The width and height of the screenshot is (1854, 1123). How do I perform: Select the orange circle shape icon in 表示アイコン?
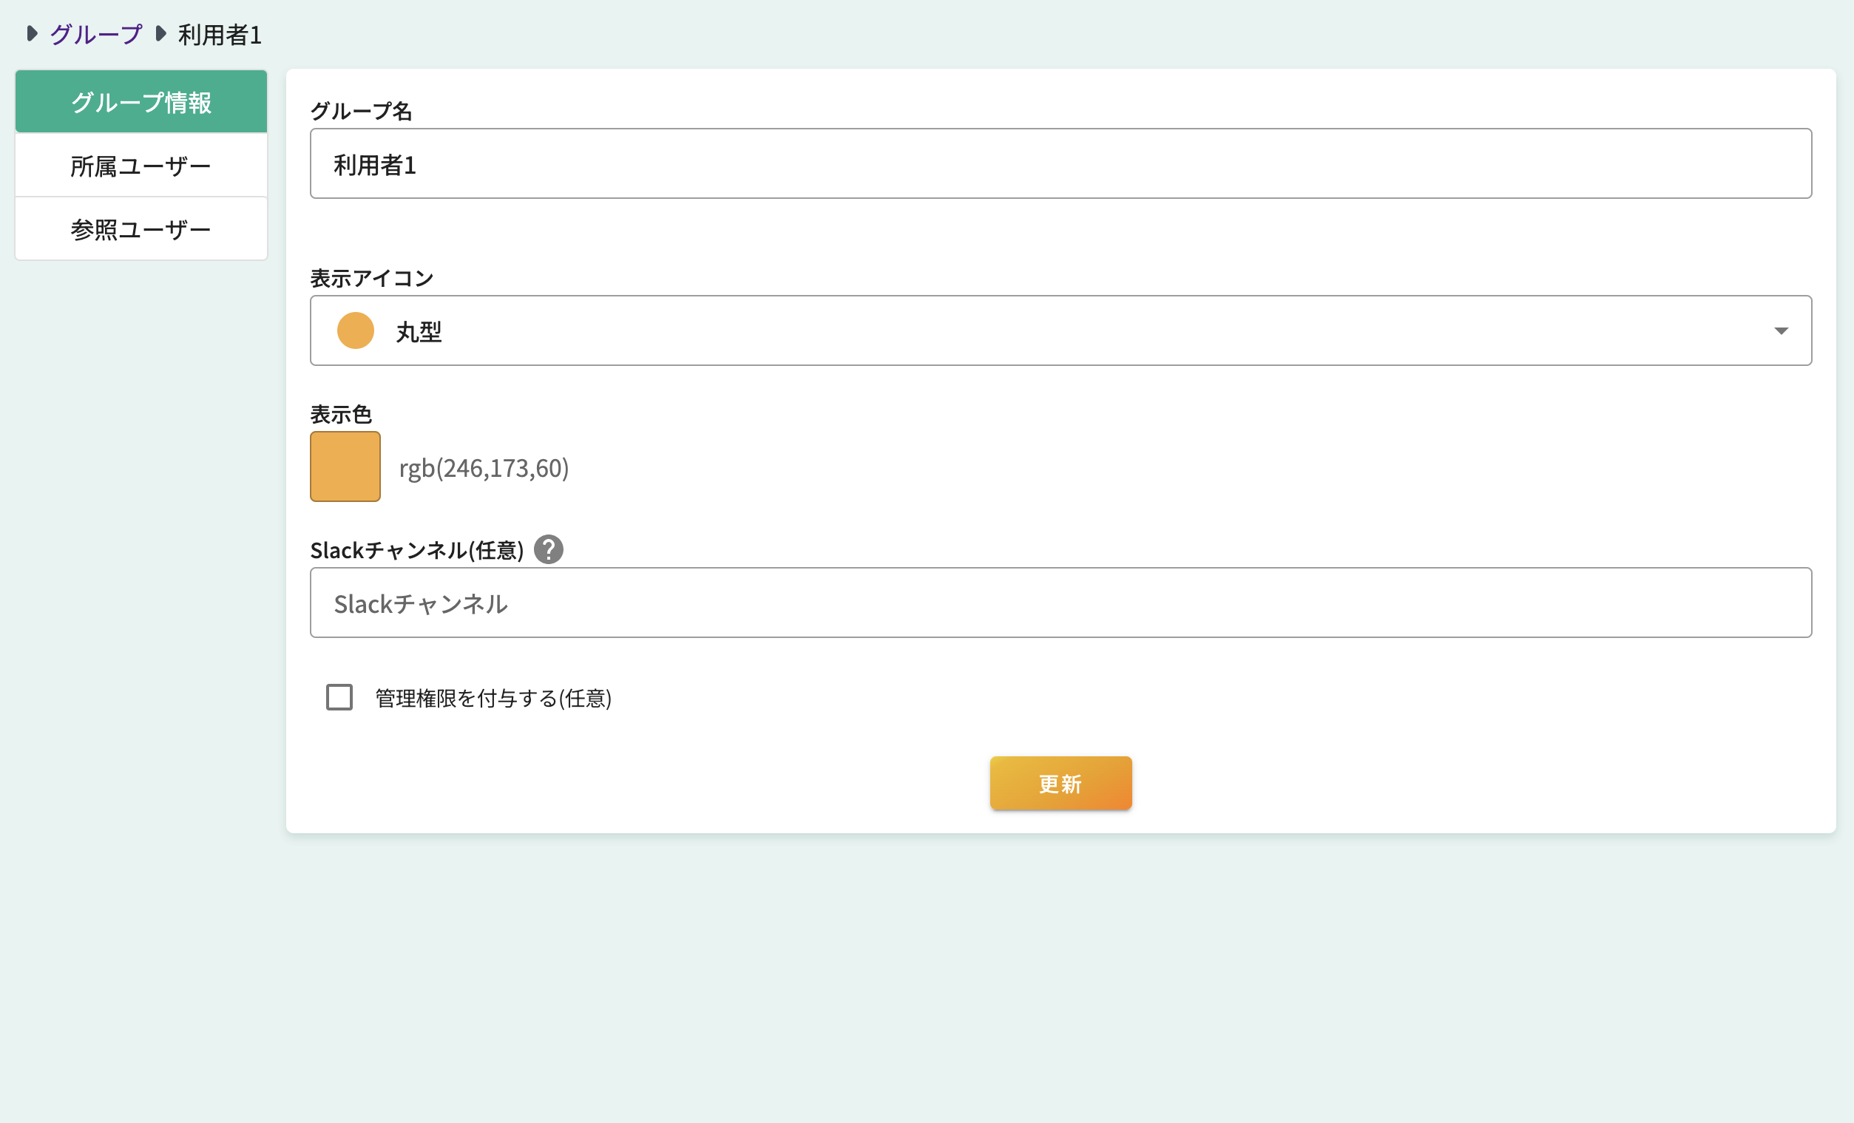click(x=355, y=330)
